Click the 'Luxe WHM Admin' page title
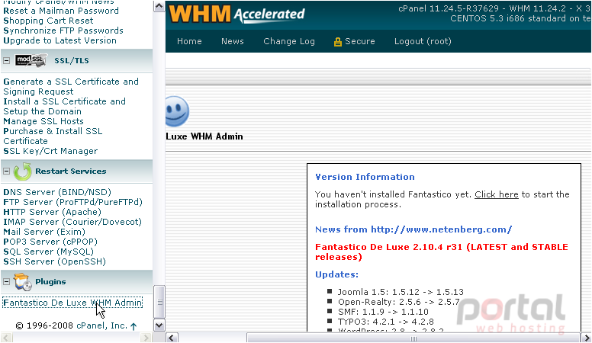The image size is (592, 343). [204, 136]
